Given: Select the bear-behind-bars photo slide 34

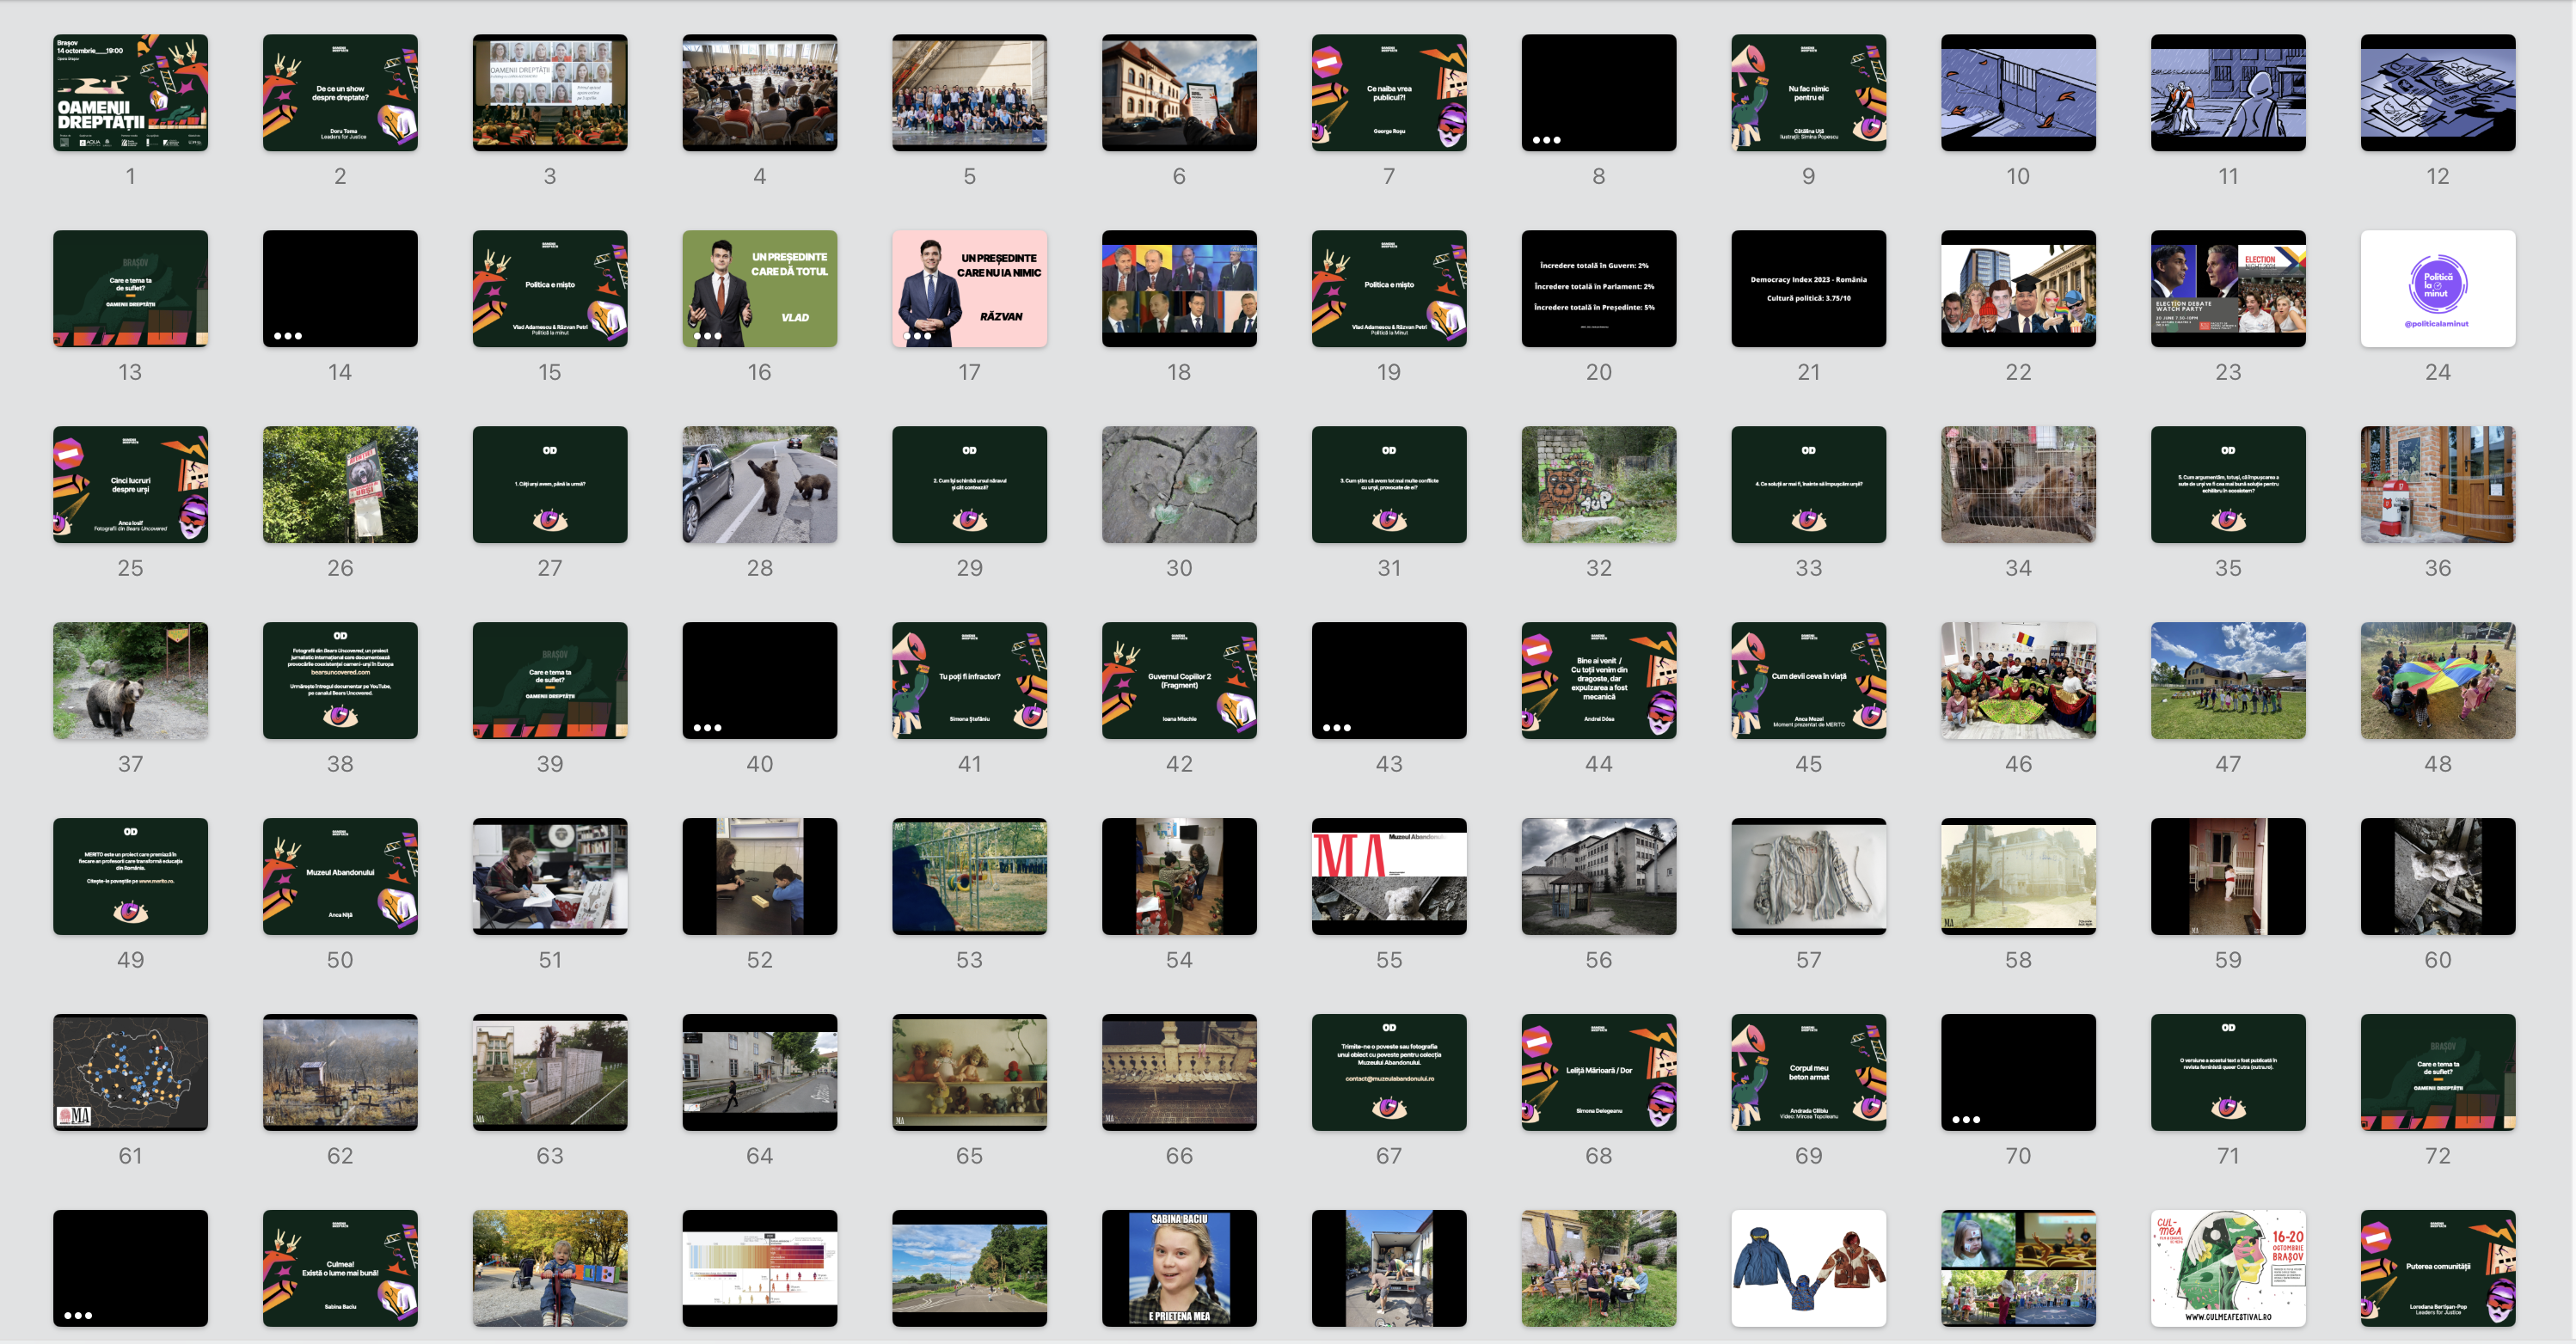Looking at the screenshot, I should [x=2018, y=484].
